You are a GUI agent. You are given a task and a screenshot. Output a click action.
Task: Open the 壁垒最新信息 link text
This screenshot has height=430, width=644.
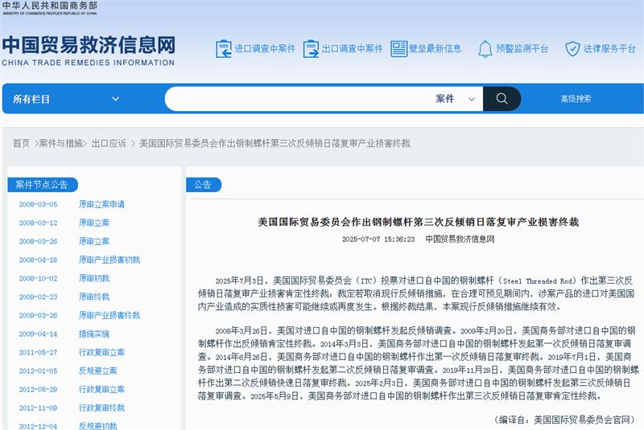[x=435, y=49]
